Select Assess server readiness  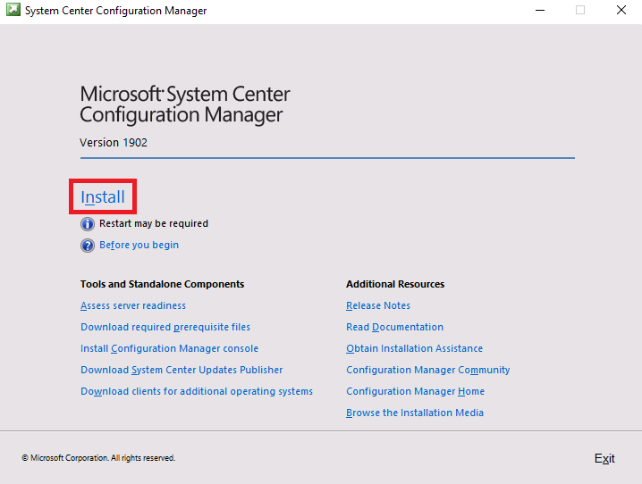133,305
